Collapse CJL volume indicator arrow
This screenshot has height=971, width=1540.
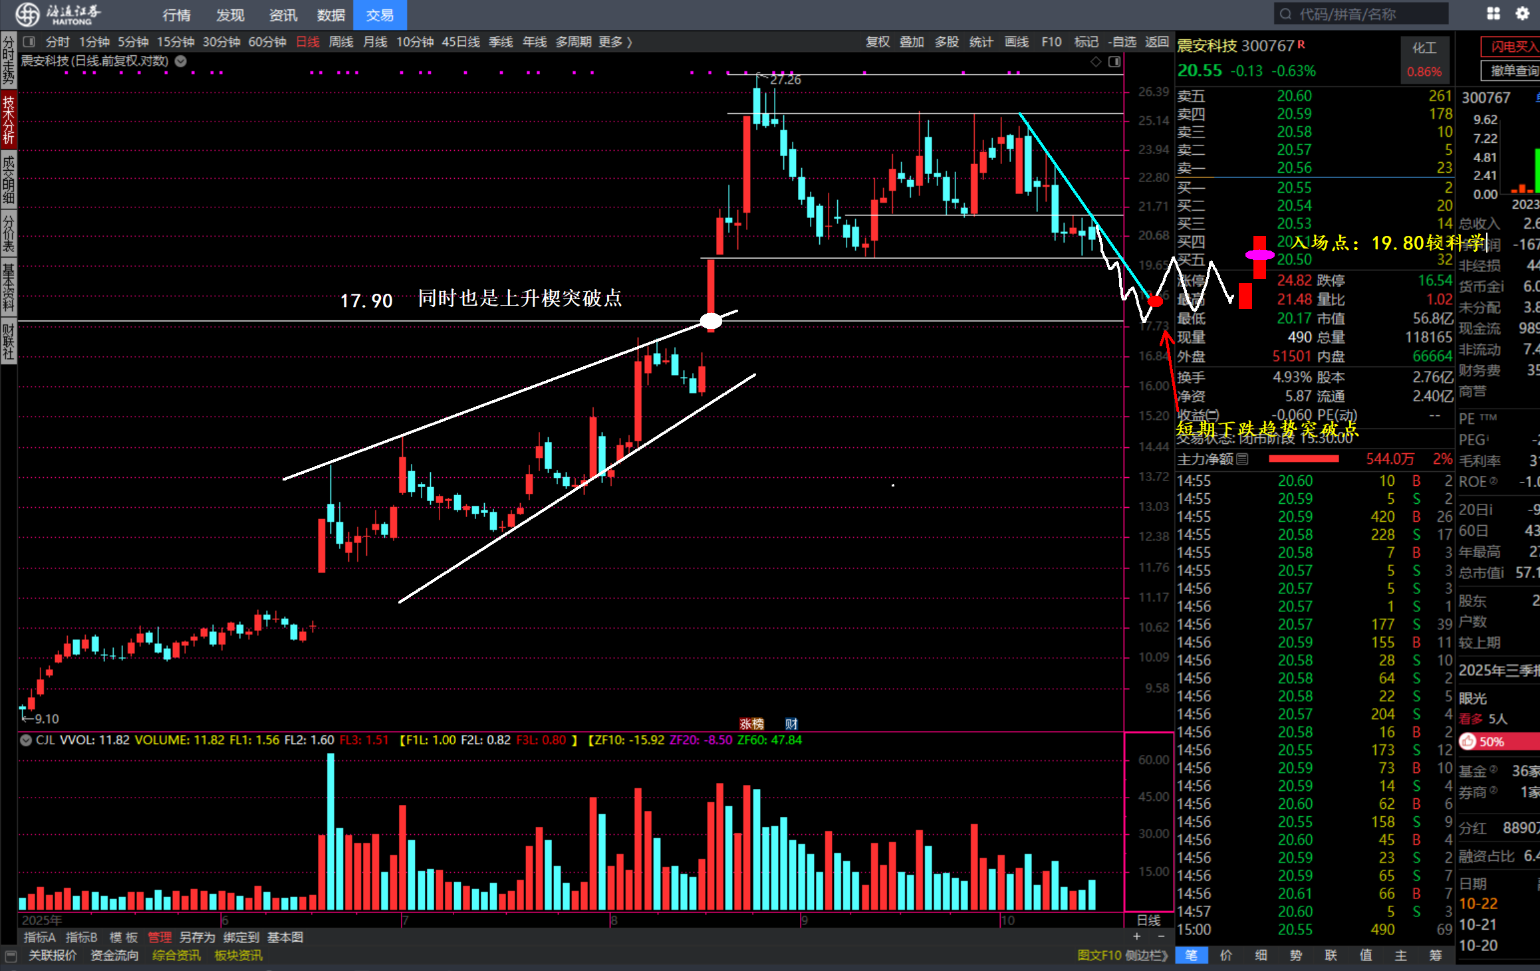click(x=26, y=740)
